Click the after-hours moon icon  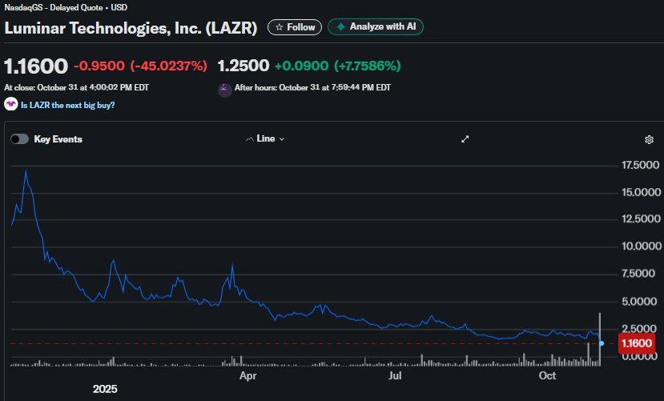coord(224,90)
